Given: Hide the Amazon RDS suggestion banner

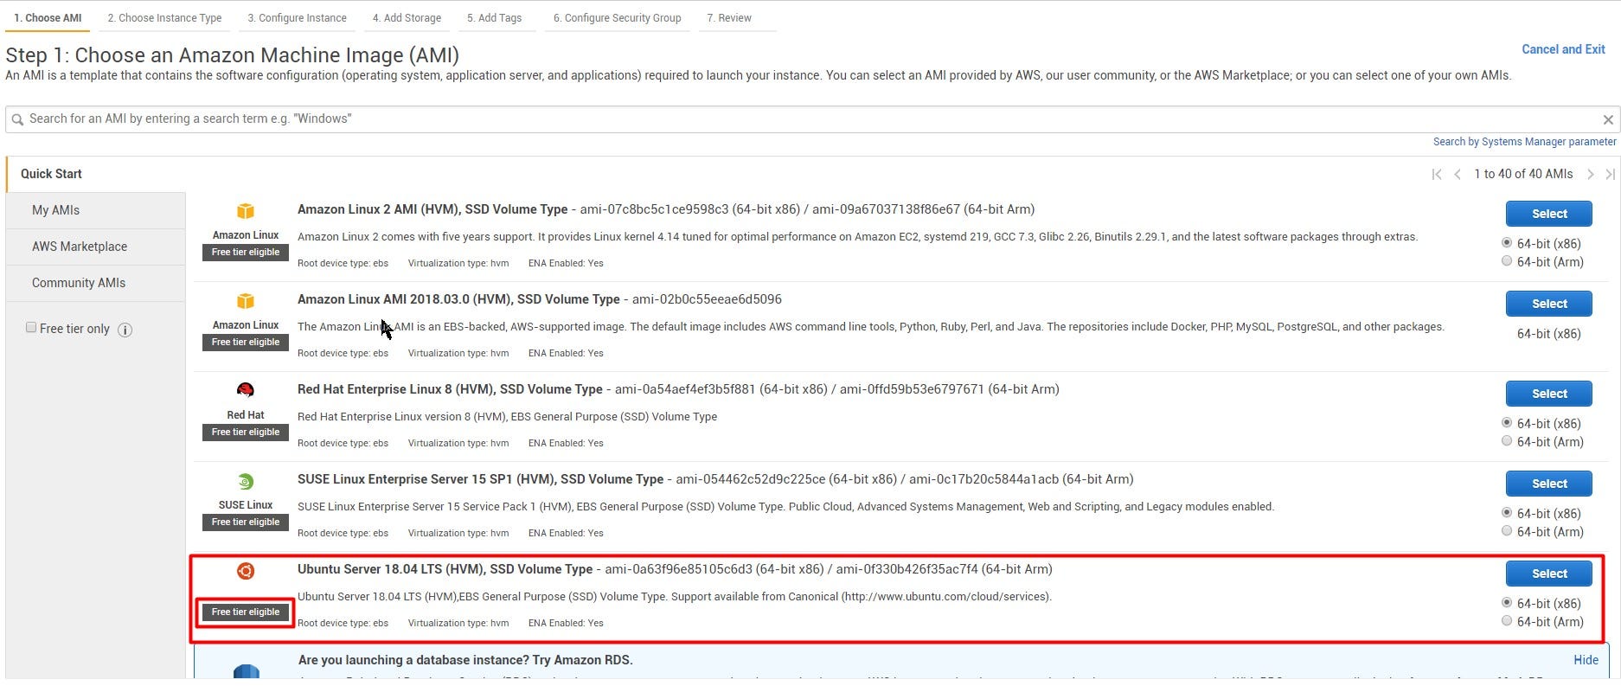Looking at the screenshot, I should click(x=1586, y=660).
